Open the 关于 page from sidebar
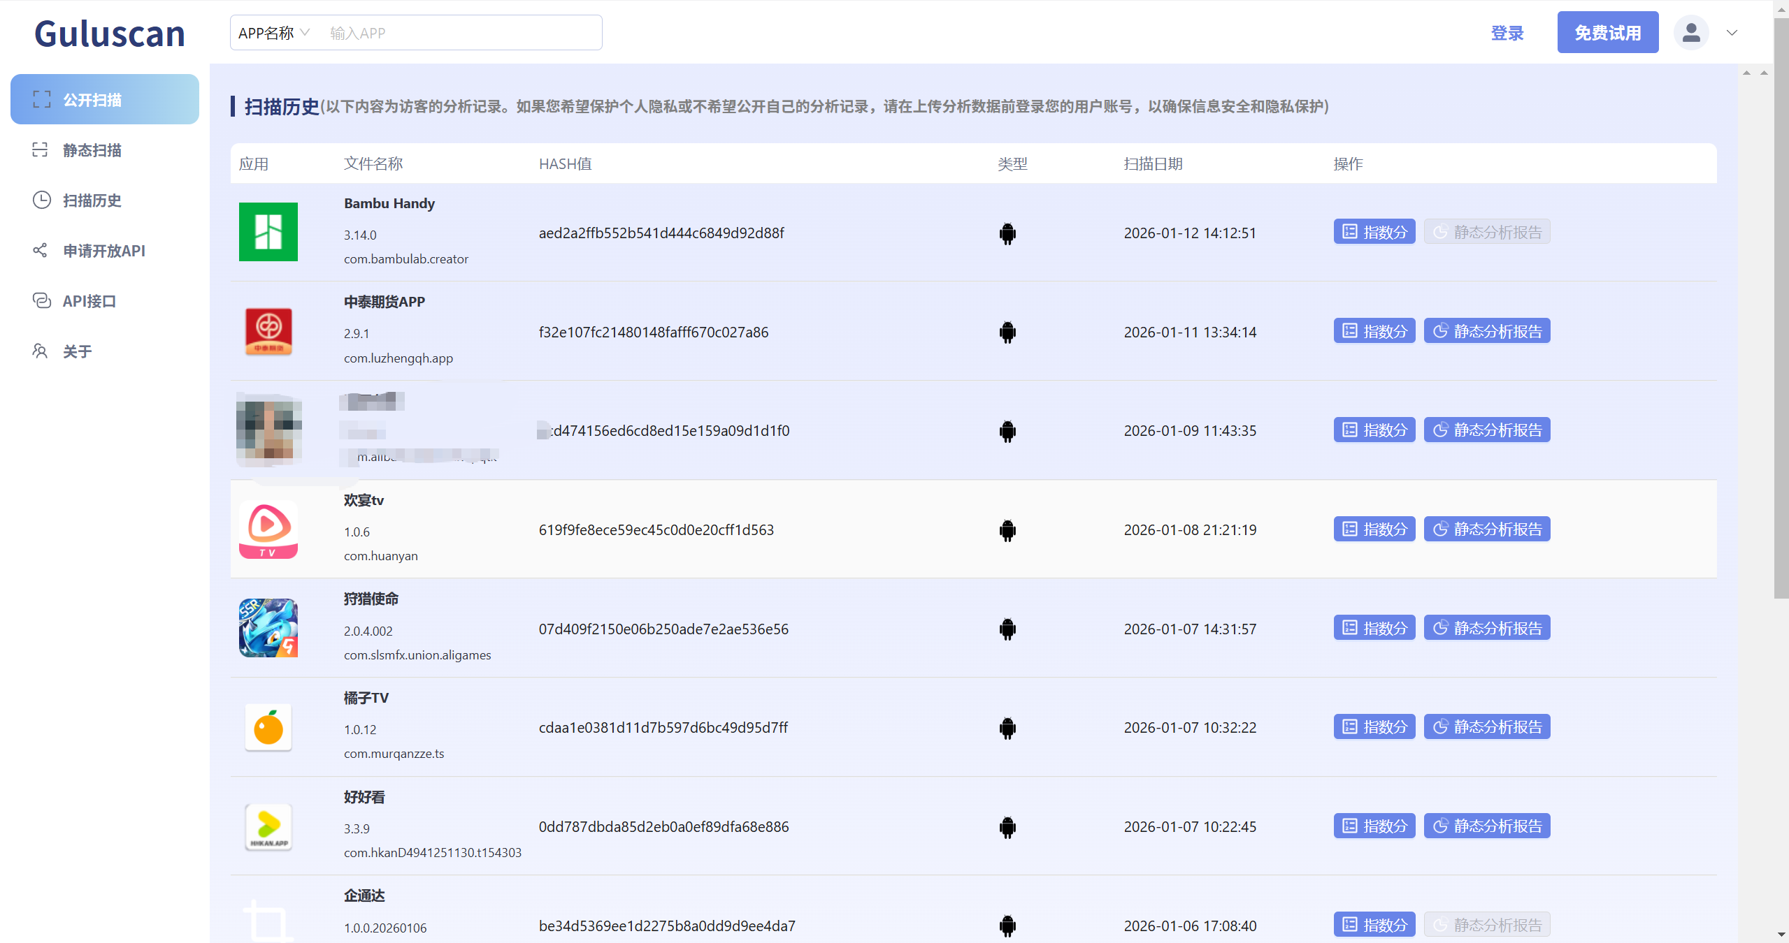The image size is (1789, 943). point(77,351)
